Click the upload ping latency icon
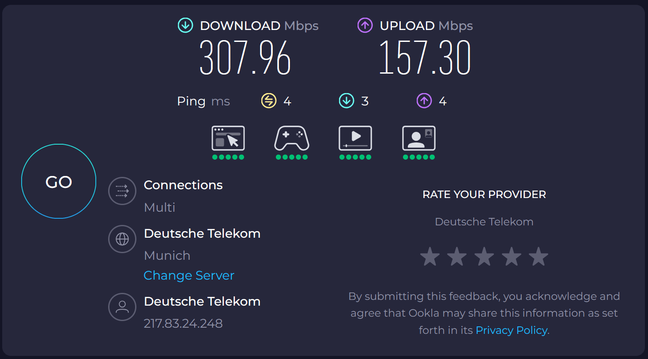 424,101
